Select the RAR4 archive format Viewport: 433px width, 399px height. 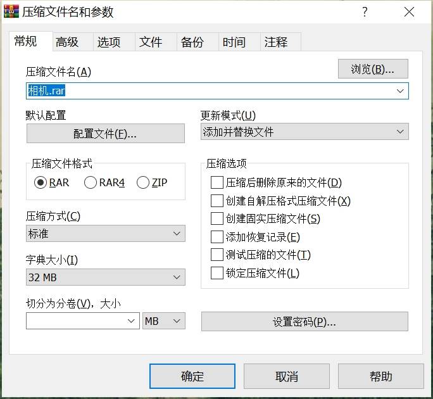tap(91, 182)
